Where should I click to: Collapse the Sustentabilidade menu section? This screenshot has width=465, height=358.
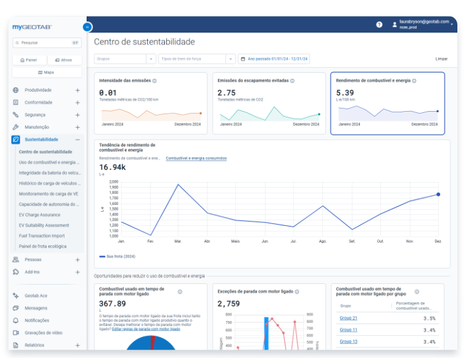(x=78, y=139)
